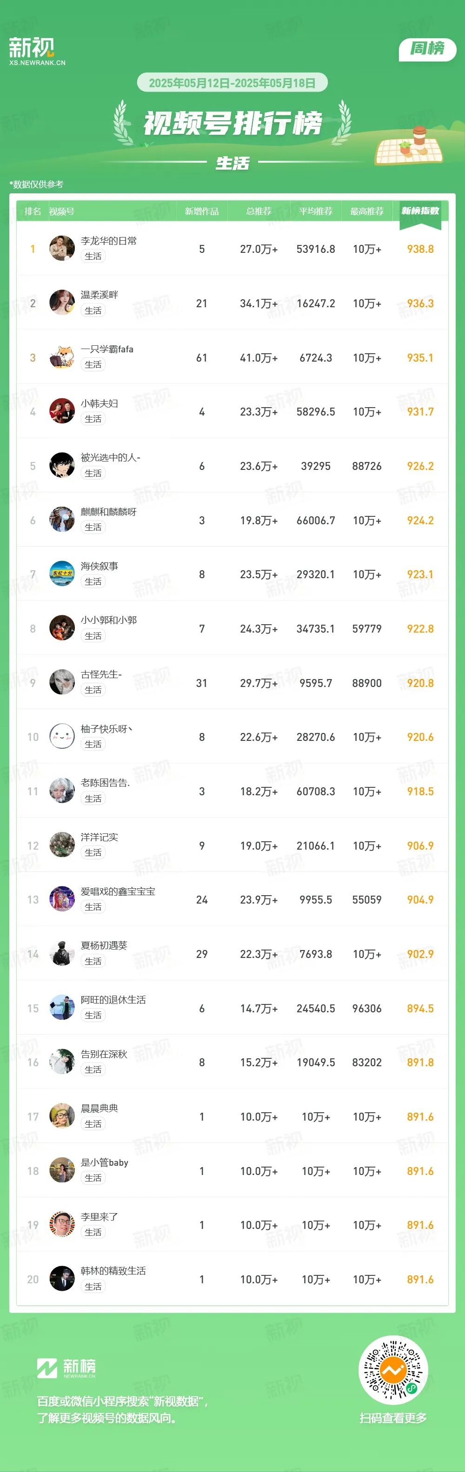
Task: Click the QR code at bottom right
Action: pyautogui.click(x=393, y=1370)
